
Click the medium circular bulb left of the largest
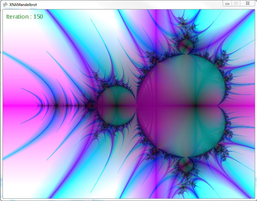click(116, 106)
